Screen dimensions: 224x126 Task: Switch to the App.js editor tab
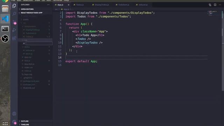60,5
